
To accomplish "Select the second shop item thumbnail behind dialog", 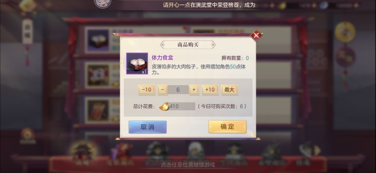I will click(98, 75).
